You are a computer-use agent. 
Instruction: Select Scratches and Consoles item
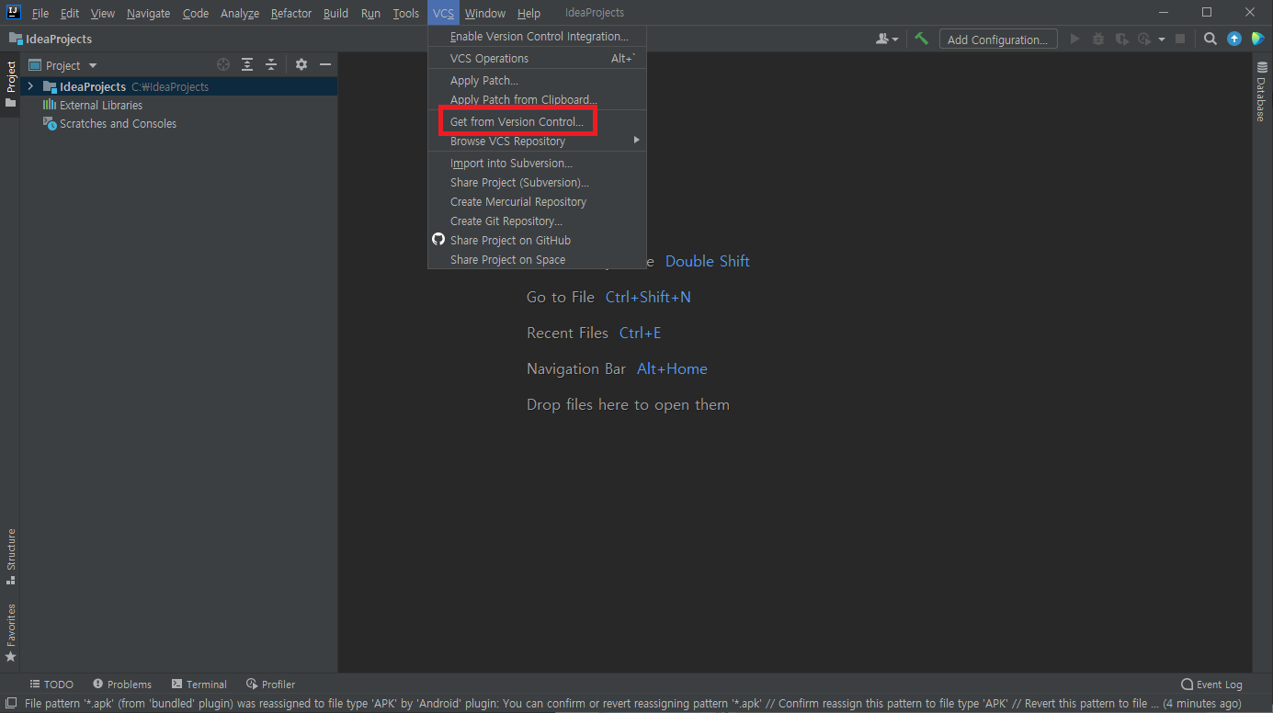point(118,123)
